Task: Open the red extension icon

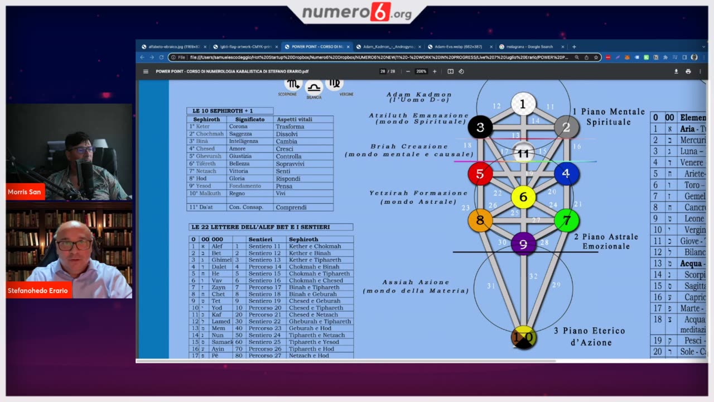Action: (608, 57)
